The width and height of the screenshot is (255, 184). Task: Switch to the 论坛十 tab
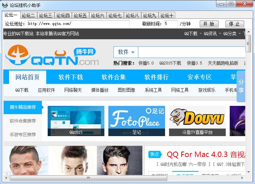[167, 15]
